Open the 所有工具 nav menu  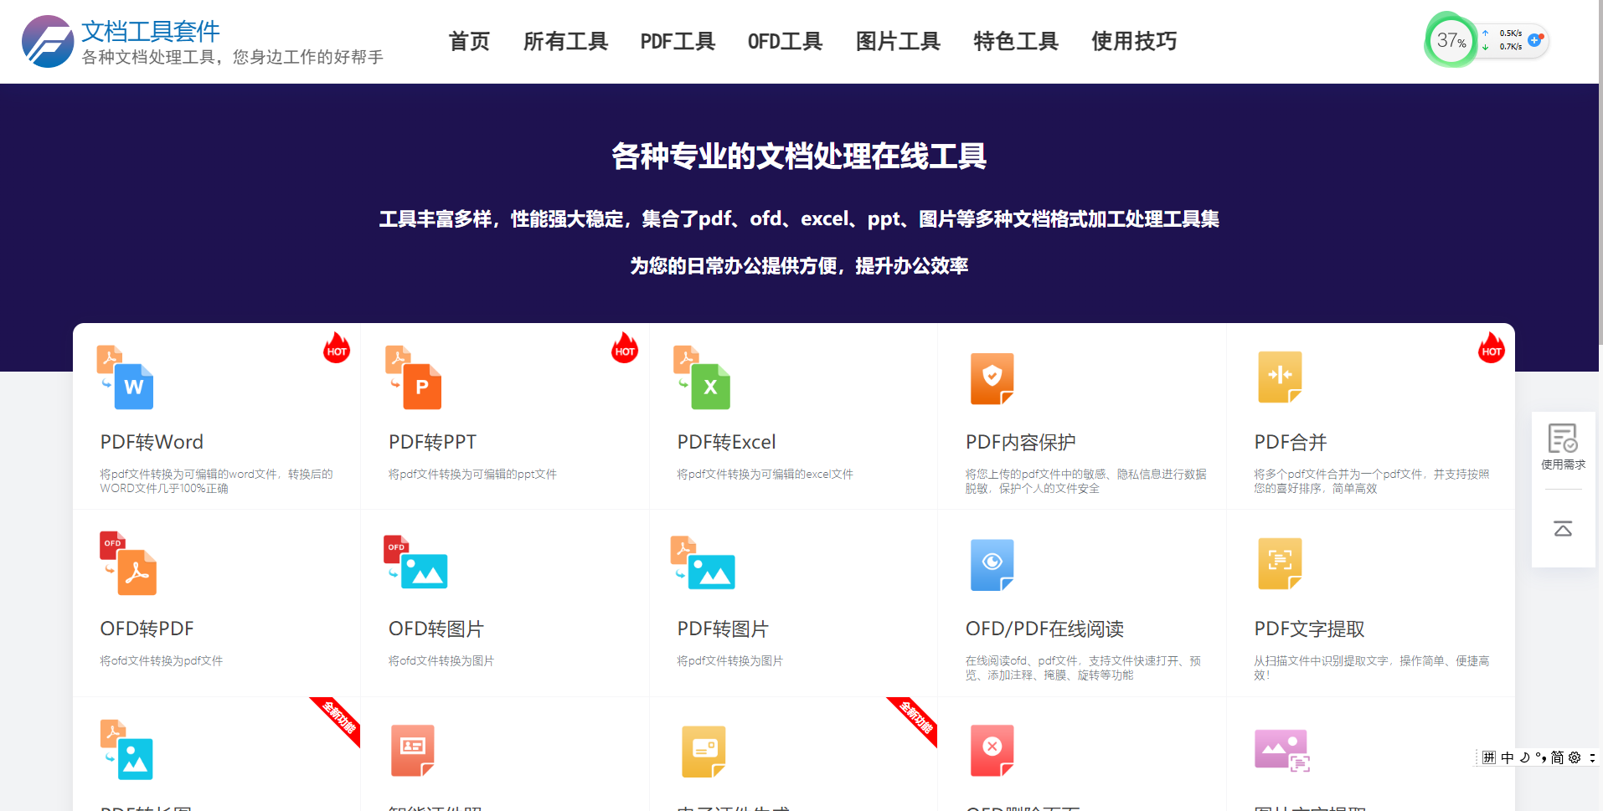click(x=566, y=41)
